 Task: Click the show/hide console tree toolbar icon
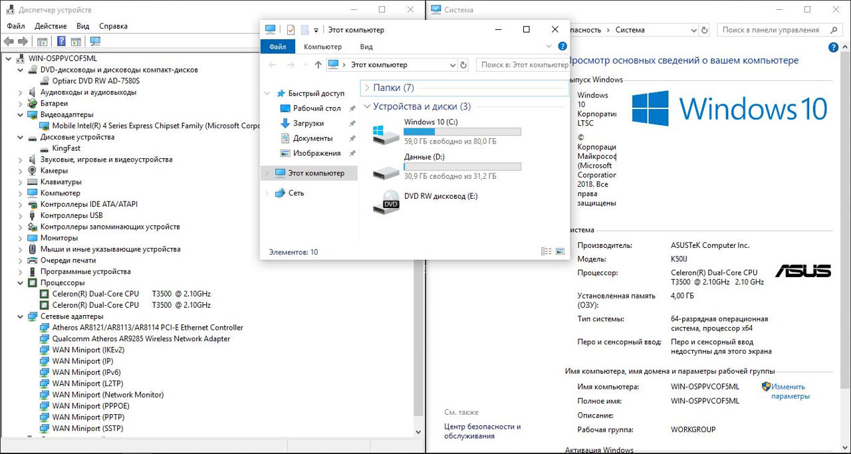(x=42, y=41)
